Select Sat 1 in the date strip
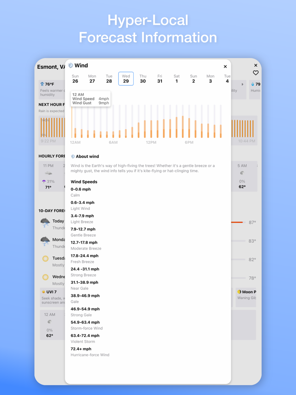 (177, 79)
